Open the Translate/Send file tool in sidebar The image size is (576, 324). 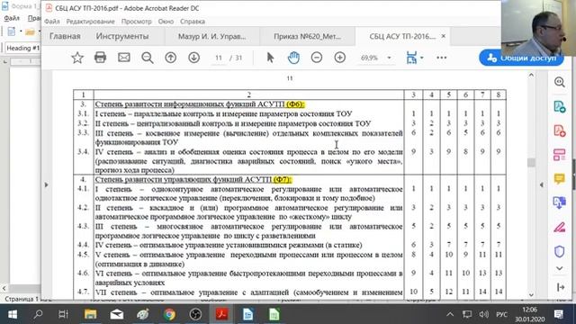(560, 202)
